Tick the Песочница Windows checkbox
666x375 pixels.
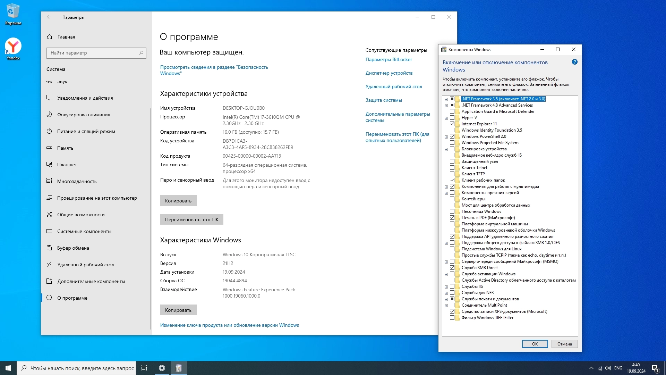pos(452,211)
